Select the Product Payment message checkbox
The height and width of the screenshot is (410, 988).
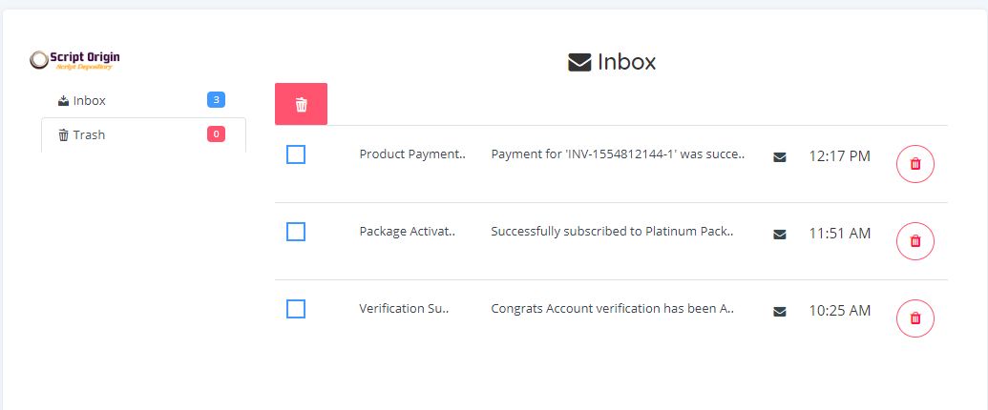[x=296, y=154]
